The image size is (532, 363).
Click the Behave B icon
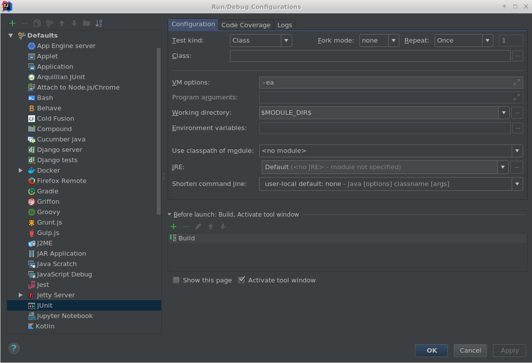(32, 108)
